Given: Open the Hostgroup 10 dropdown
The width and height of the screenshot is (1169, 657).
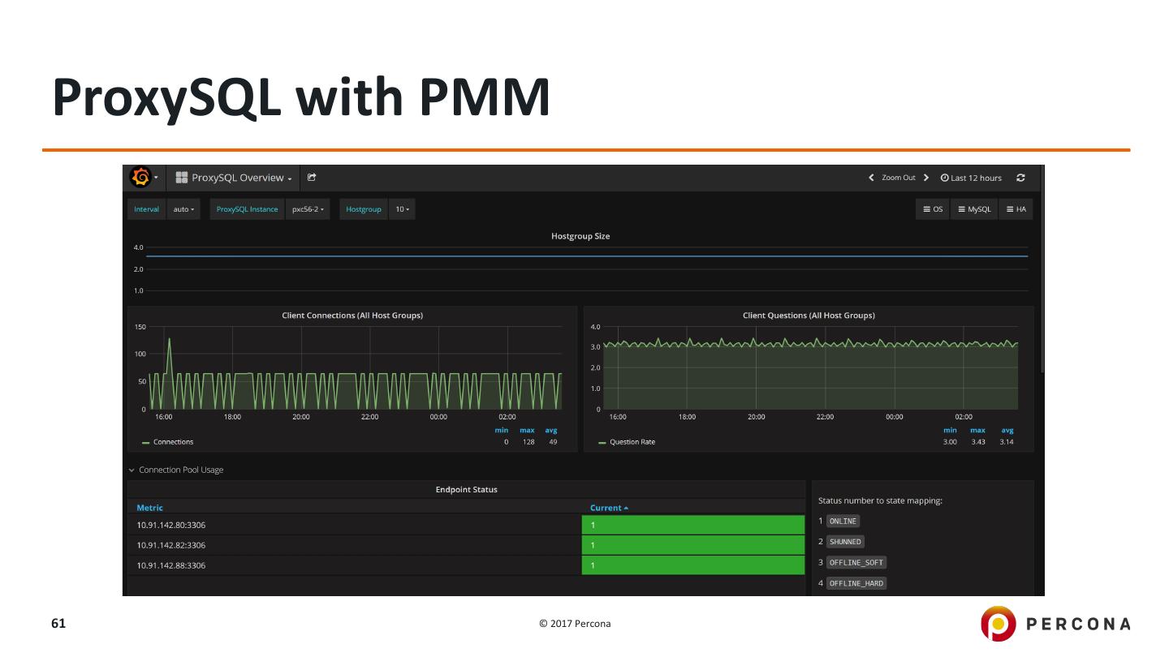Looking at the screenshot, I should tap(402, 209).
